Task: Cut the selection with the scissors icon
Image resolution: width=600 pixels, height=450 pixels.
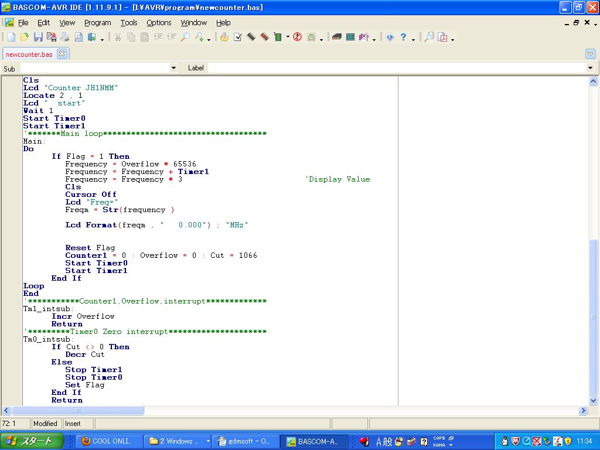Action: [118, 37]
